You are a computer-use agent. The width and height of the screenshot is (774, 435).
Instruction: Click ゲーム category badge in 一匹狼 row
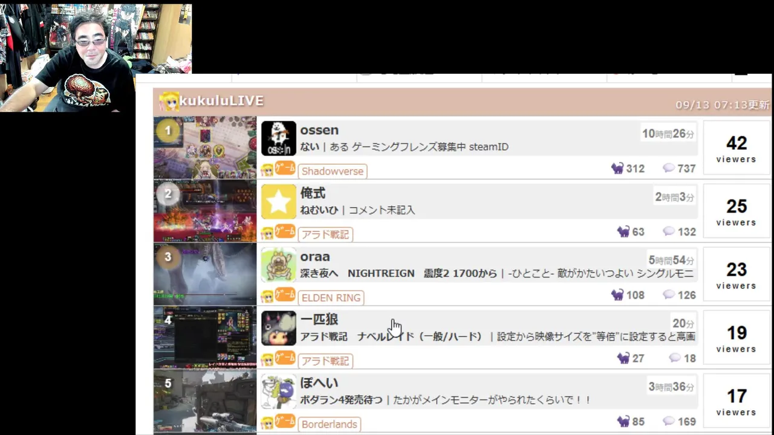click(x=285, y=358)
